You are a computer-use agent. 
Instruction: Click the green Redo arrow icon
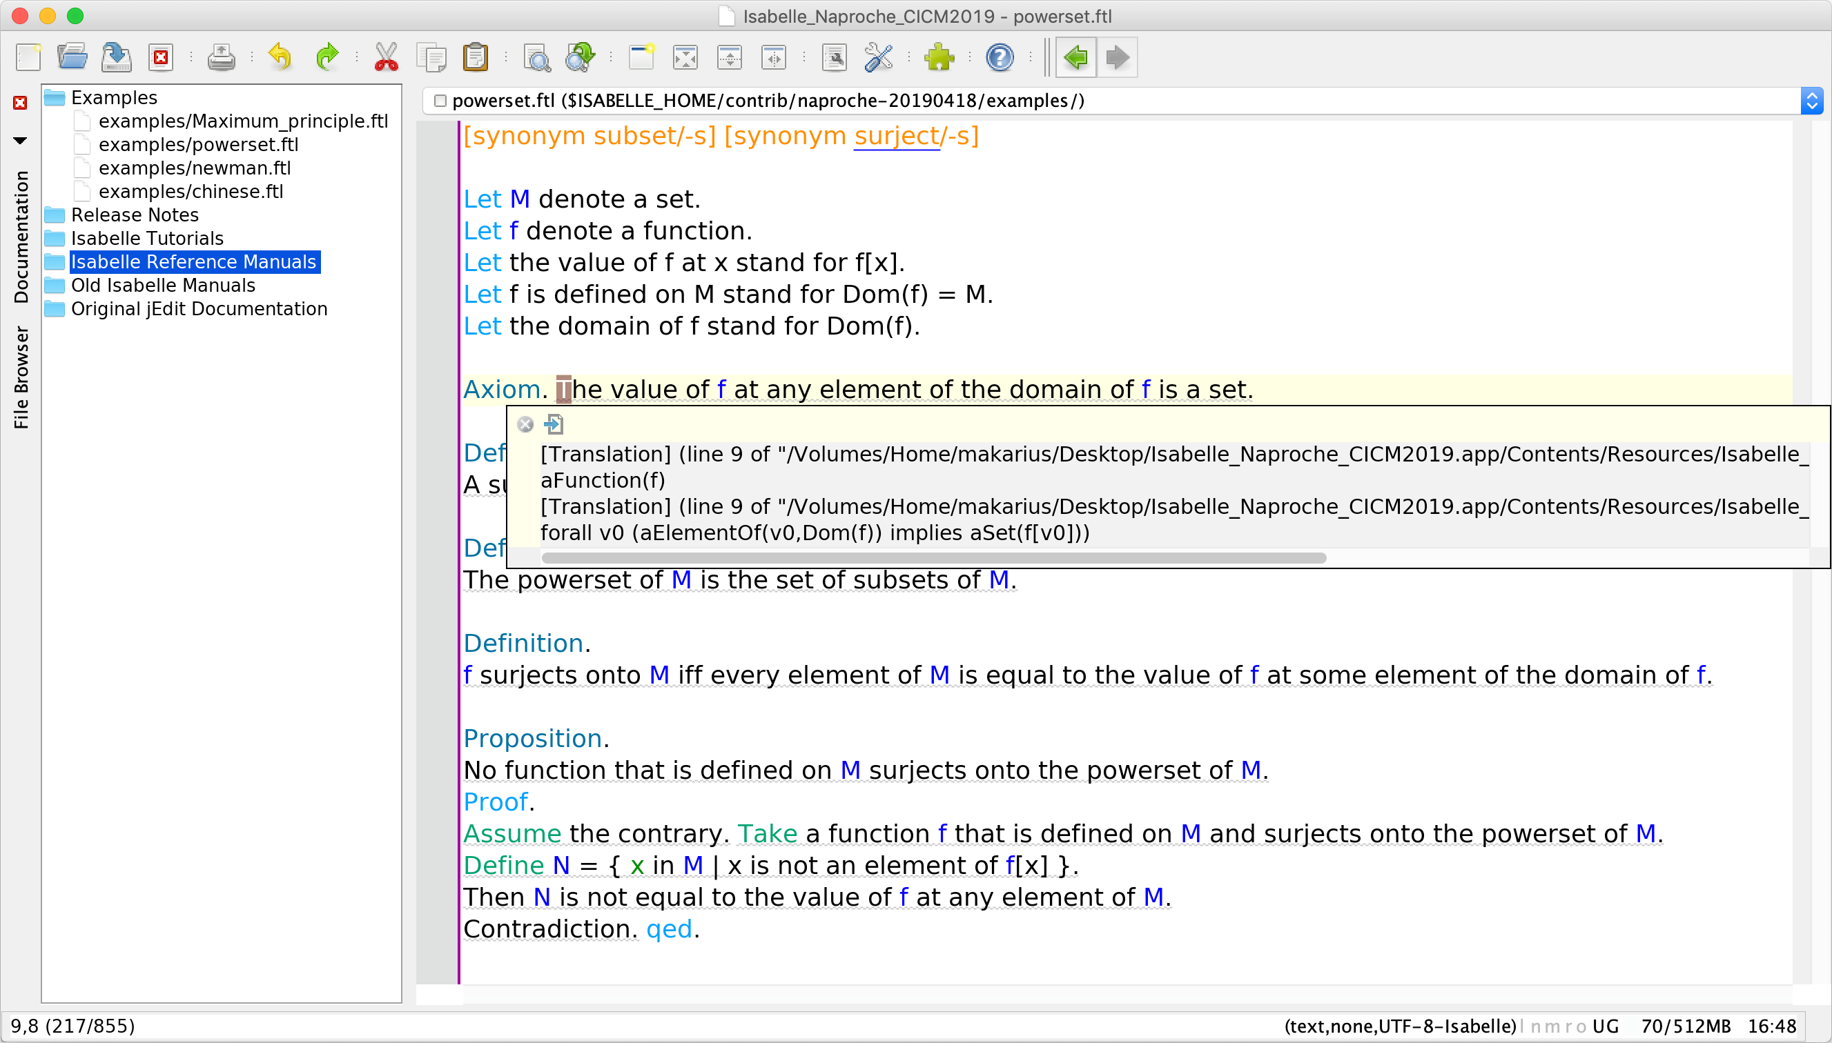(327, 57)
